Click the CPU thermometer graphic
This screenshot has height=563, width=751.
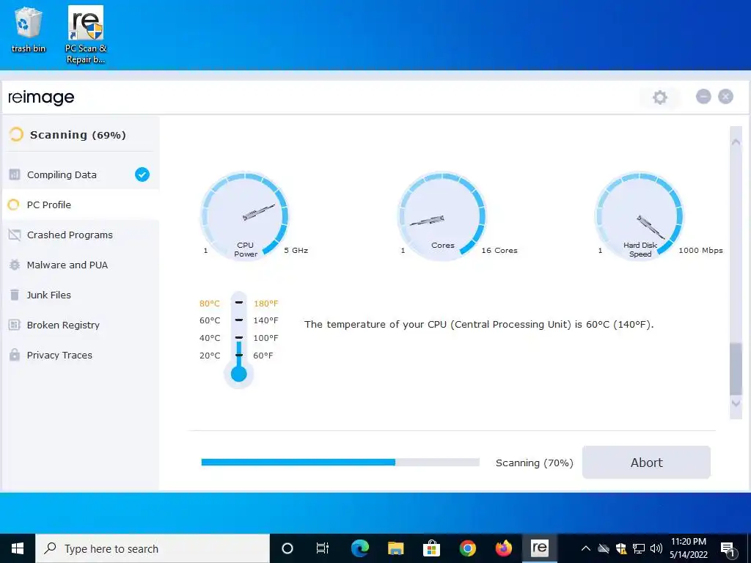coord(238,339)
